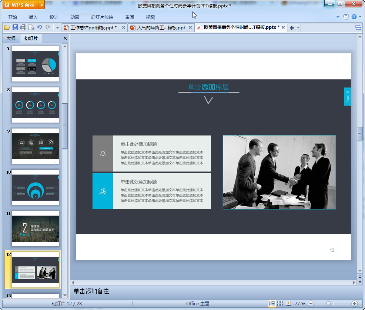
Task: Click the Redo arrow icon
Action: 48,27
